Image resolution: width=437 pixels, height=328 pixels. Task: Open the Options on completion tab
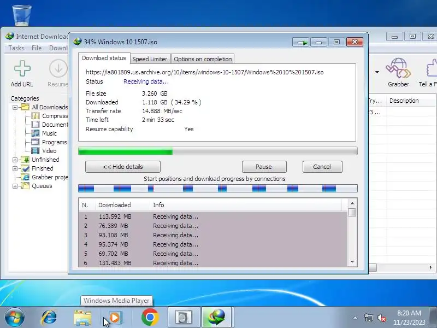203,59
